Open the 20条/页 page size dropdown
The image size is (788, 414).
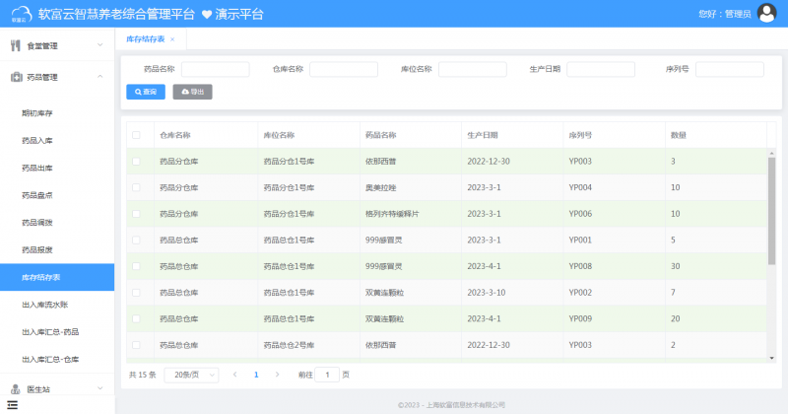[190, 375]
